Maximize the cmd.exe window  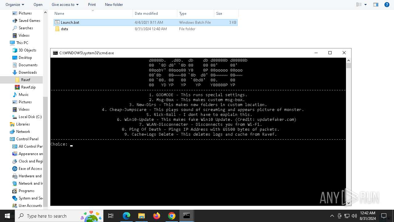(x=330, y=53)
